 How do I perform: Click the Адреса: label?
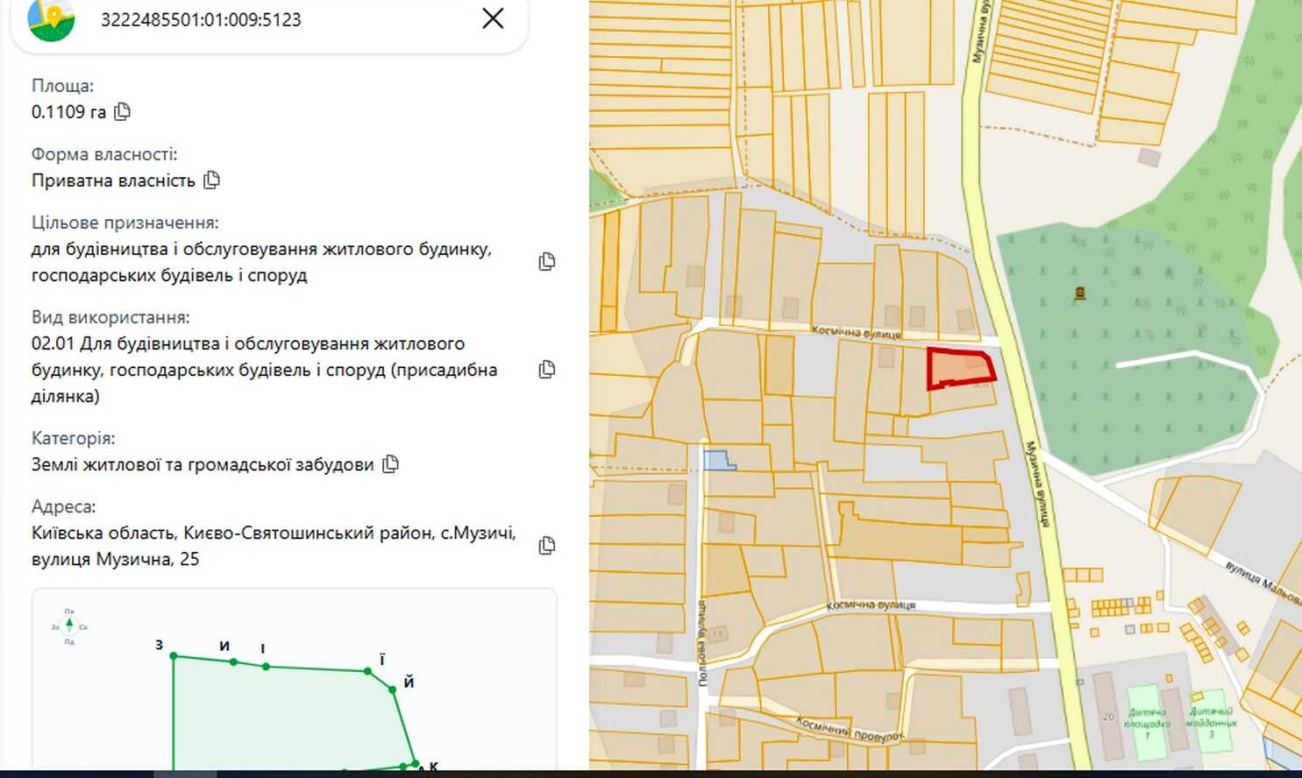[x=64, y=506]
